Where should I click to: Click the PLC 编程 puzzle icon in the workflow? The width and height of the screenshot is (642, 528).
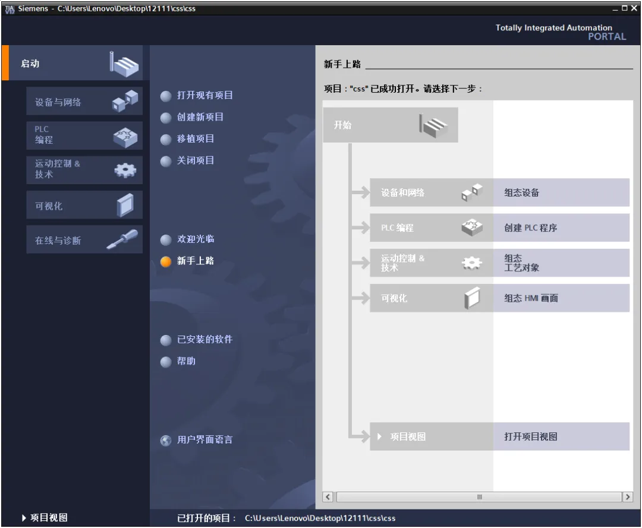coord(472,227)
